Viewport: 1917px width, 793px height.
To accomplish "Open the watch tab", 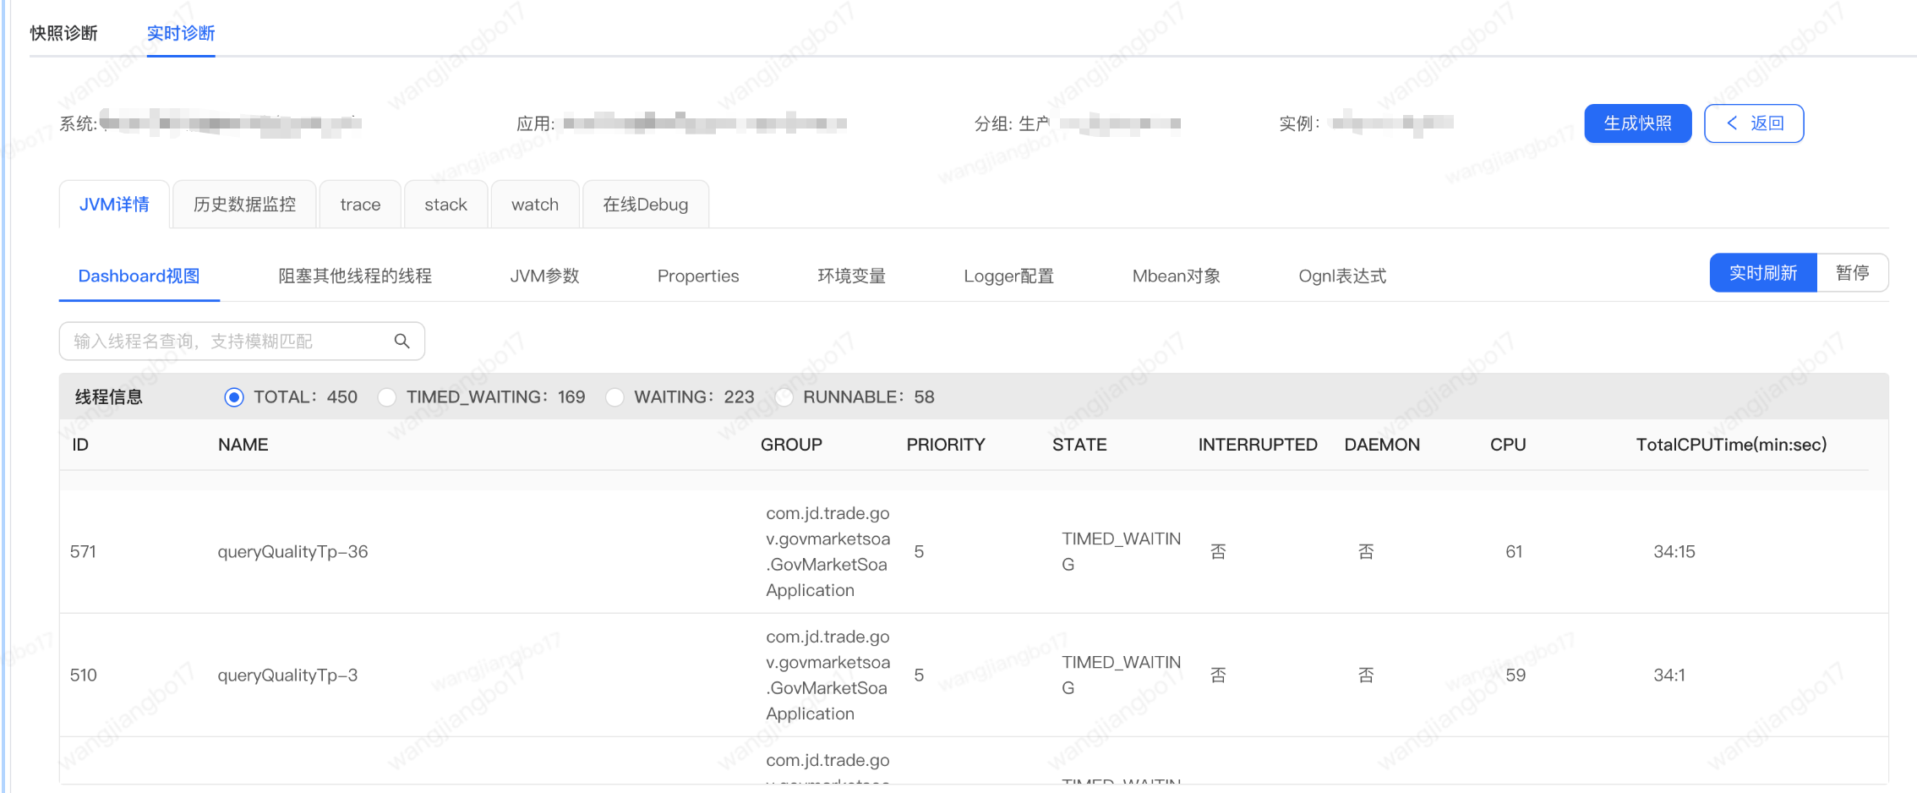I will 534,204.
